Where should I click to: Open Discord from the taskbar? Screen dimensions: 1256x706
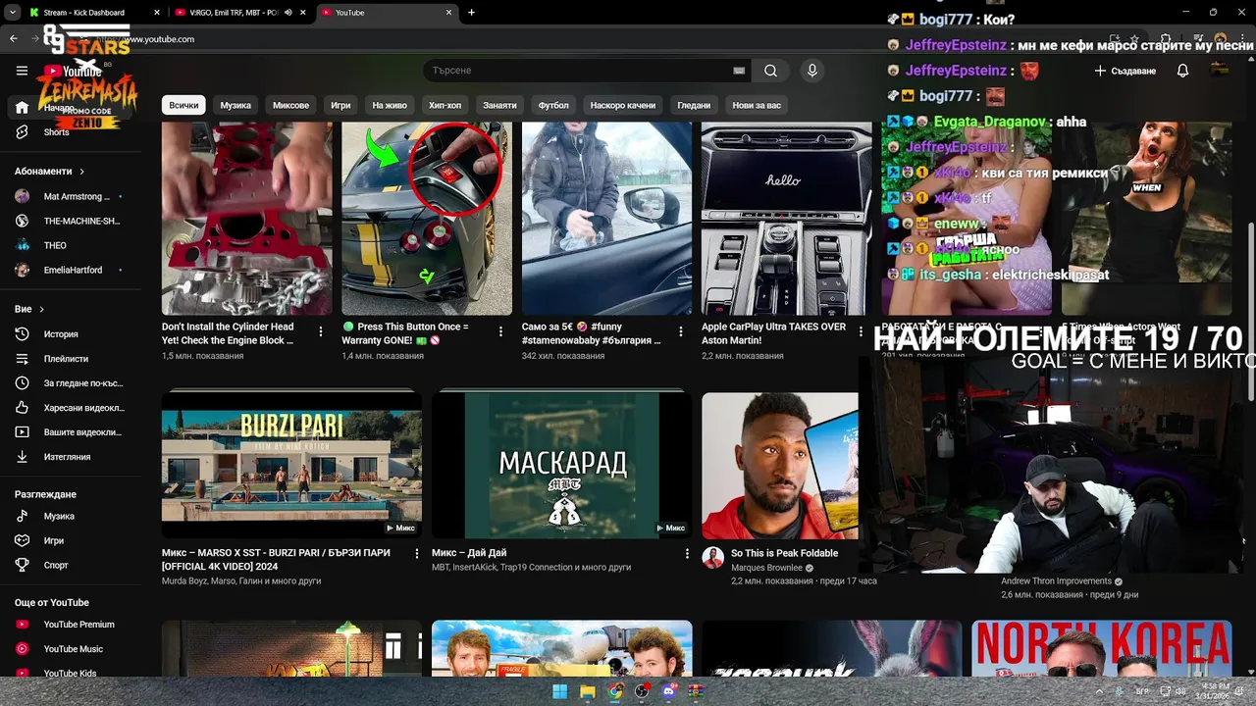click(x=669, y=691)
